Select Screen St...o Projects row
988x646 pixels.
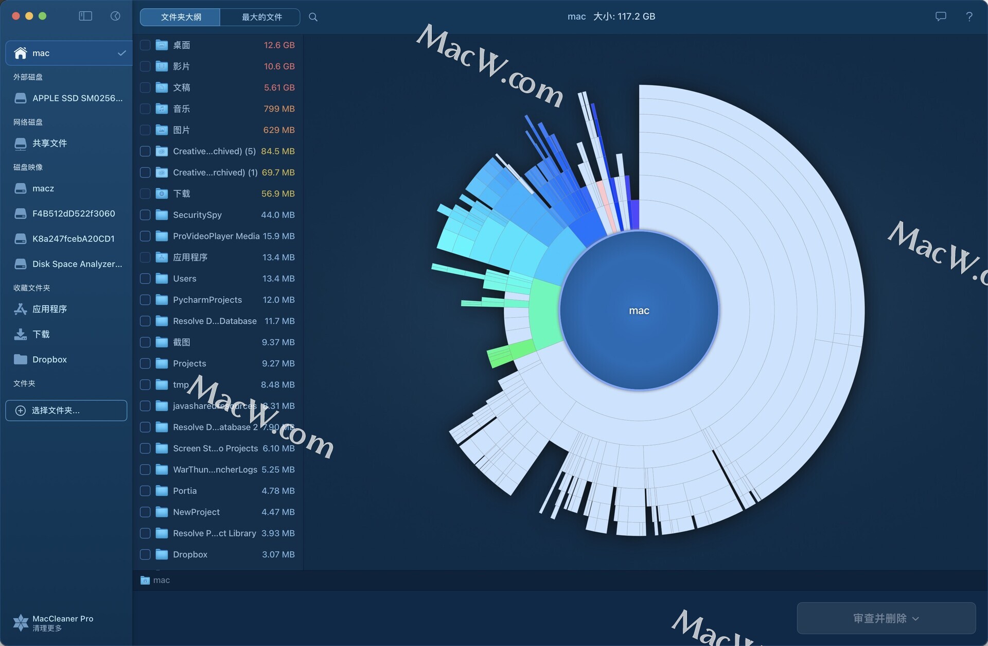[x=218, y=448]
